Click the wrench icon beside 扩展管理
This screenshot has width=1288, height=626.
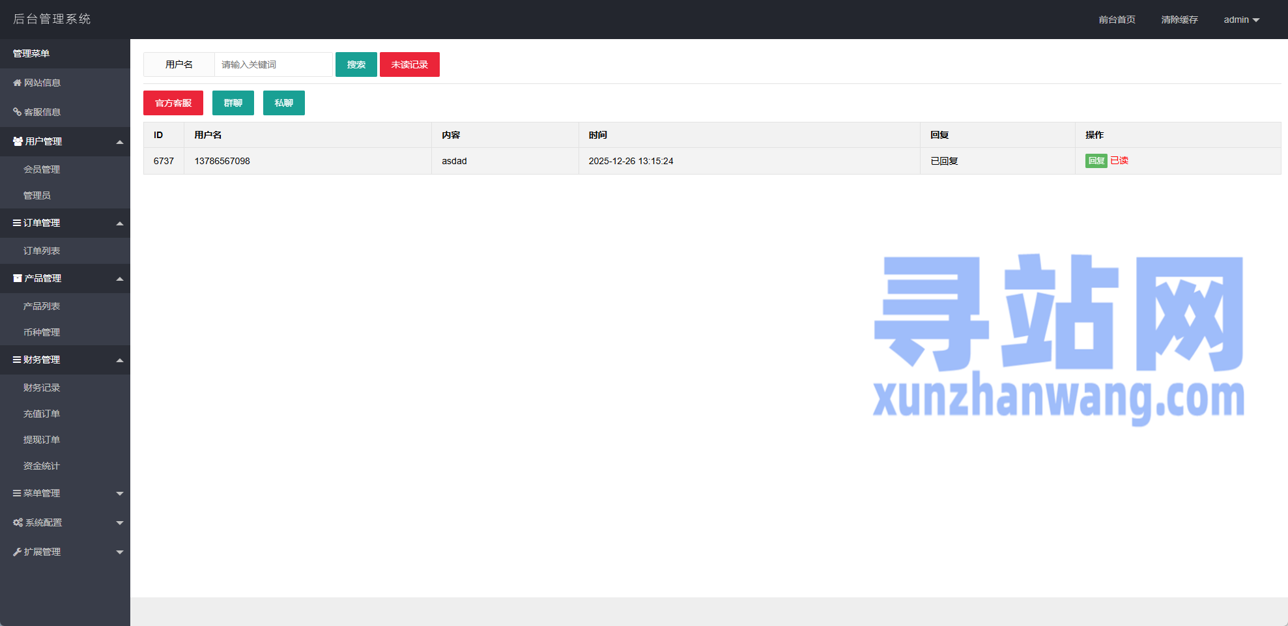coord(17,552)
